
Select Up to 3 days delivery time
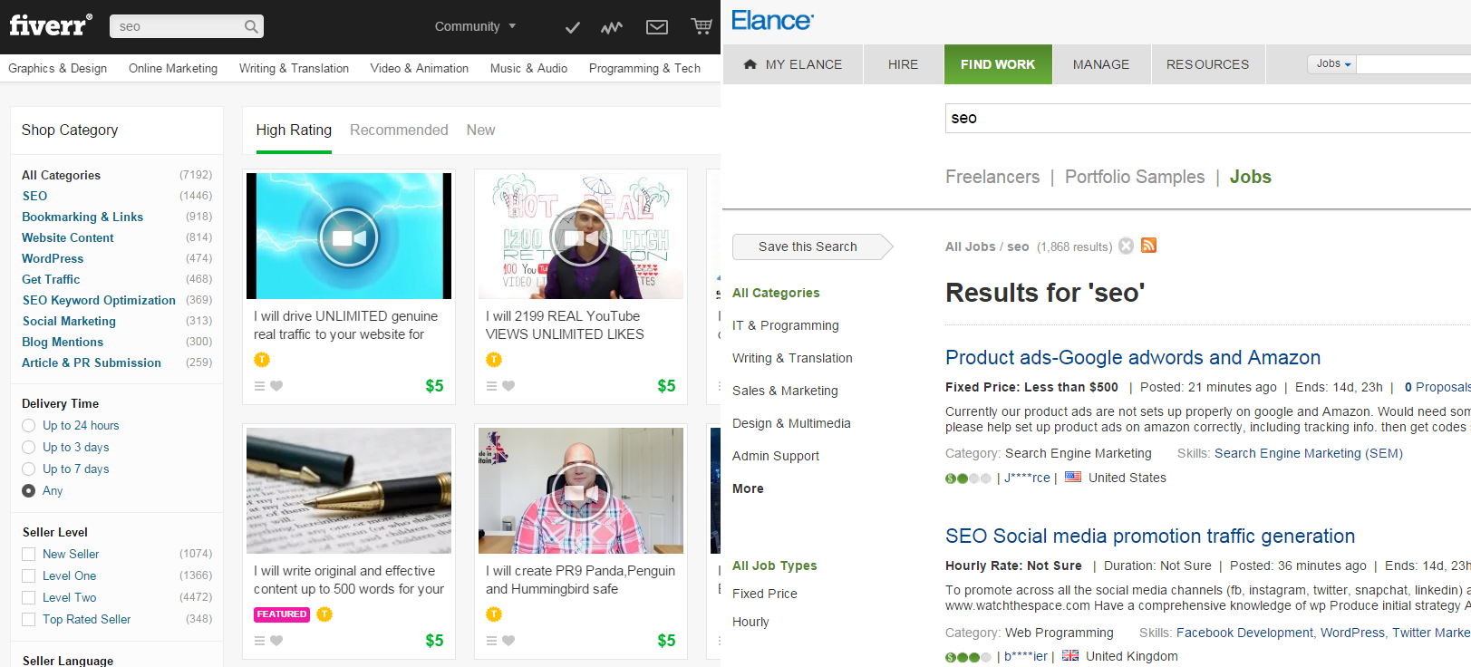(29, 448)
